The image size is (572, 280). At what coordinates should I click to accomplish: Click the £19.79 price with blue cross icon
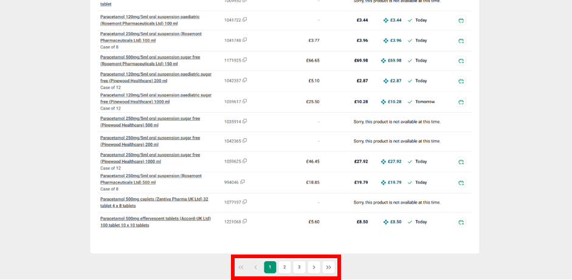391,182
